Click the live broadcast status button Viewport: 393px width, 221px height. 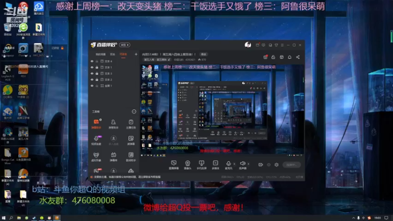click(291, 165)
